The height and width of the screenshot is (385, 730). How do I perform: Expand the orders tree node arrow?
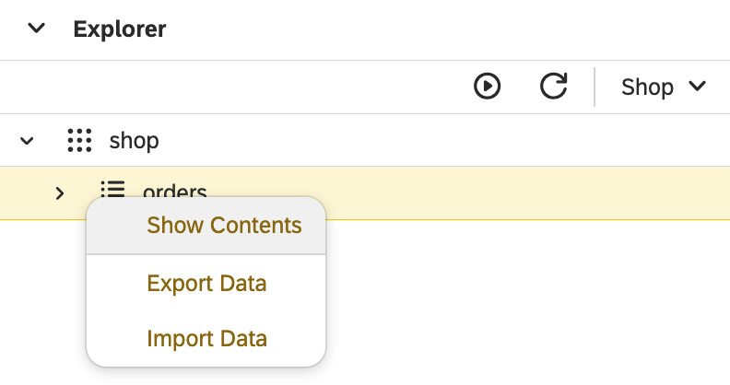pos(60,193)
